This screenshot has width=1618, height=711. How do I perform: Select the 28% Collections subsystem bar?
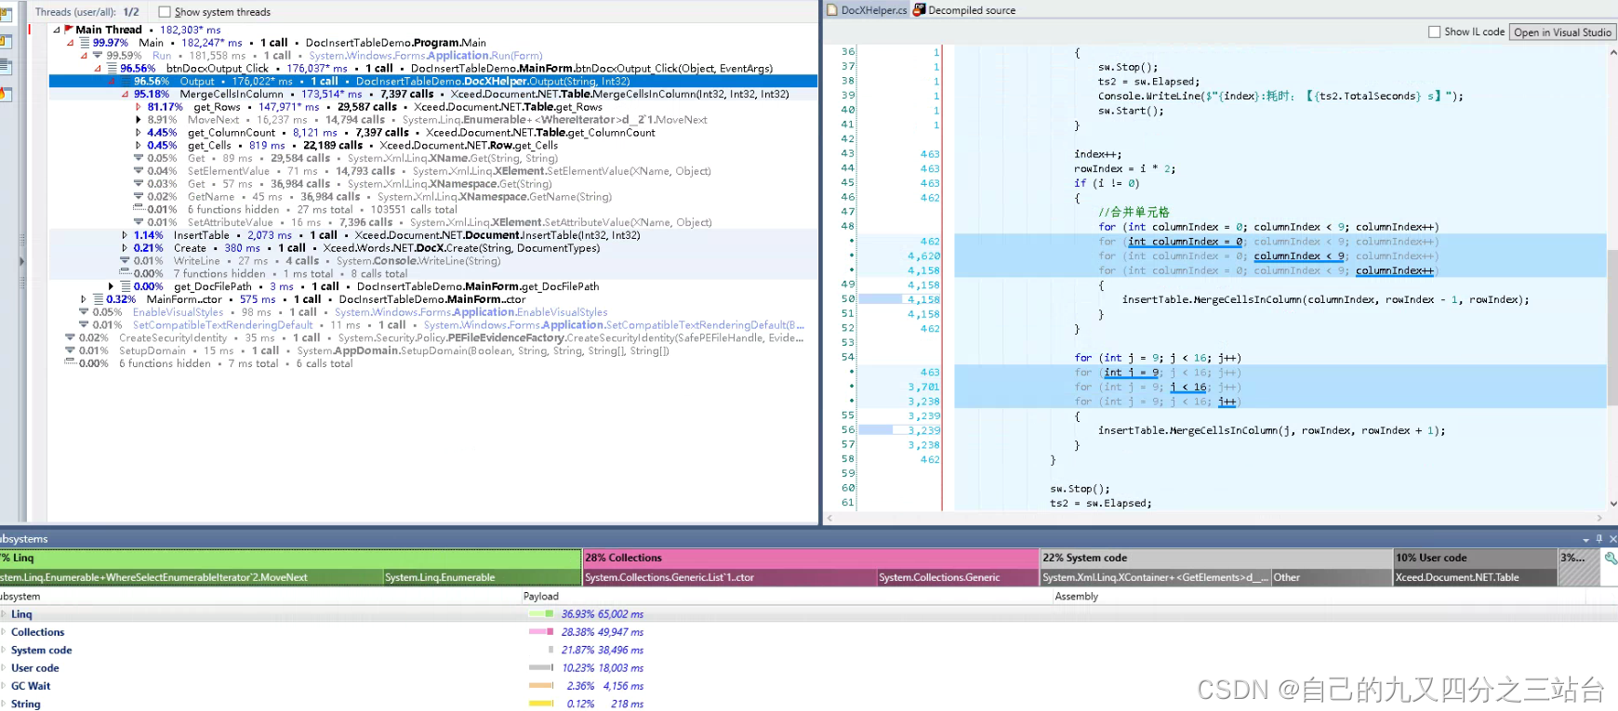[x=810, y=558]
